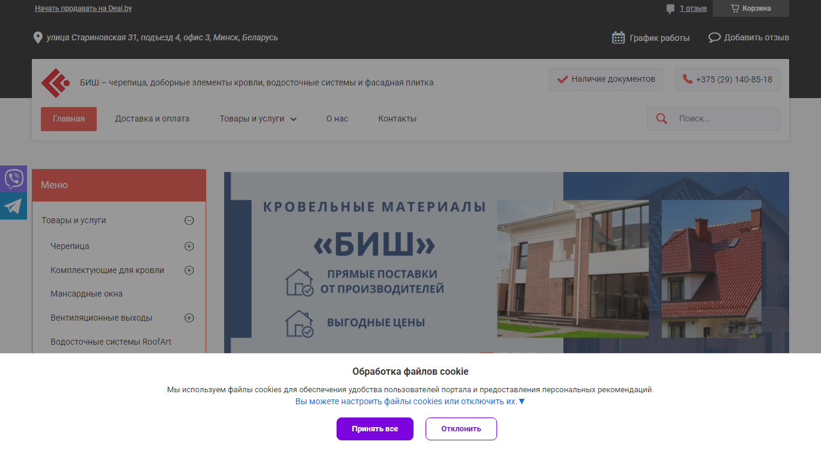
Task: Click the red 'Меню' sidebar header
Action: pyautogui.click(x=119, y=185)
